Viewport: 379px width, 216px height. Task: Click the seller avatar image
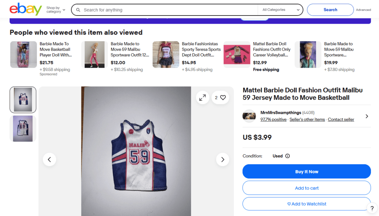click(x=249, y=116)
